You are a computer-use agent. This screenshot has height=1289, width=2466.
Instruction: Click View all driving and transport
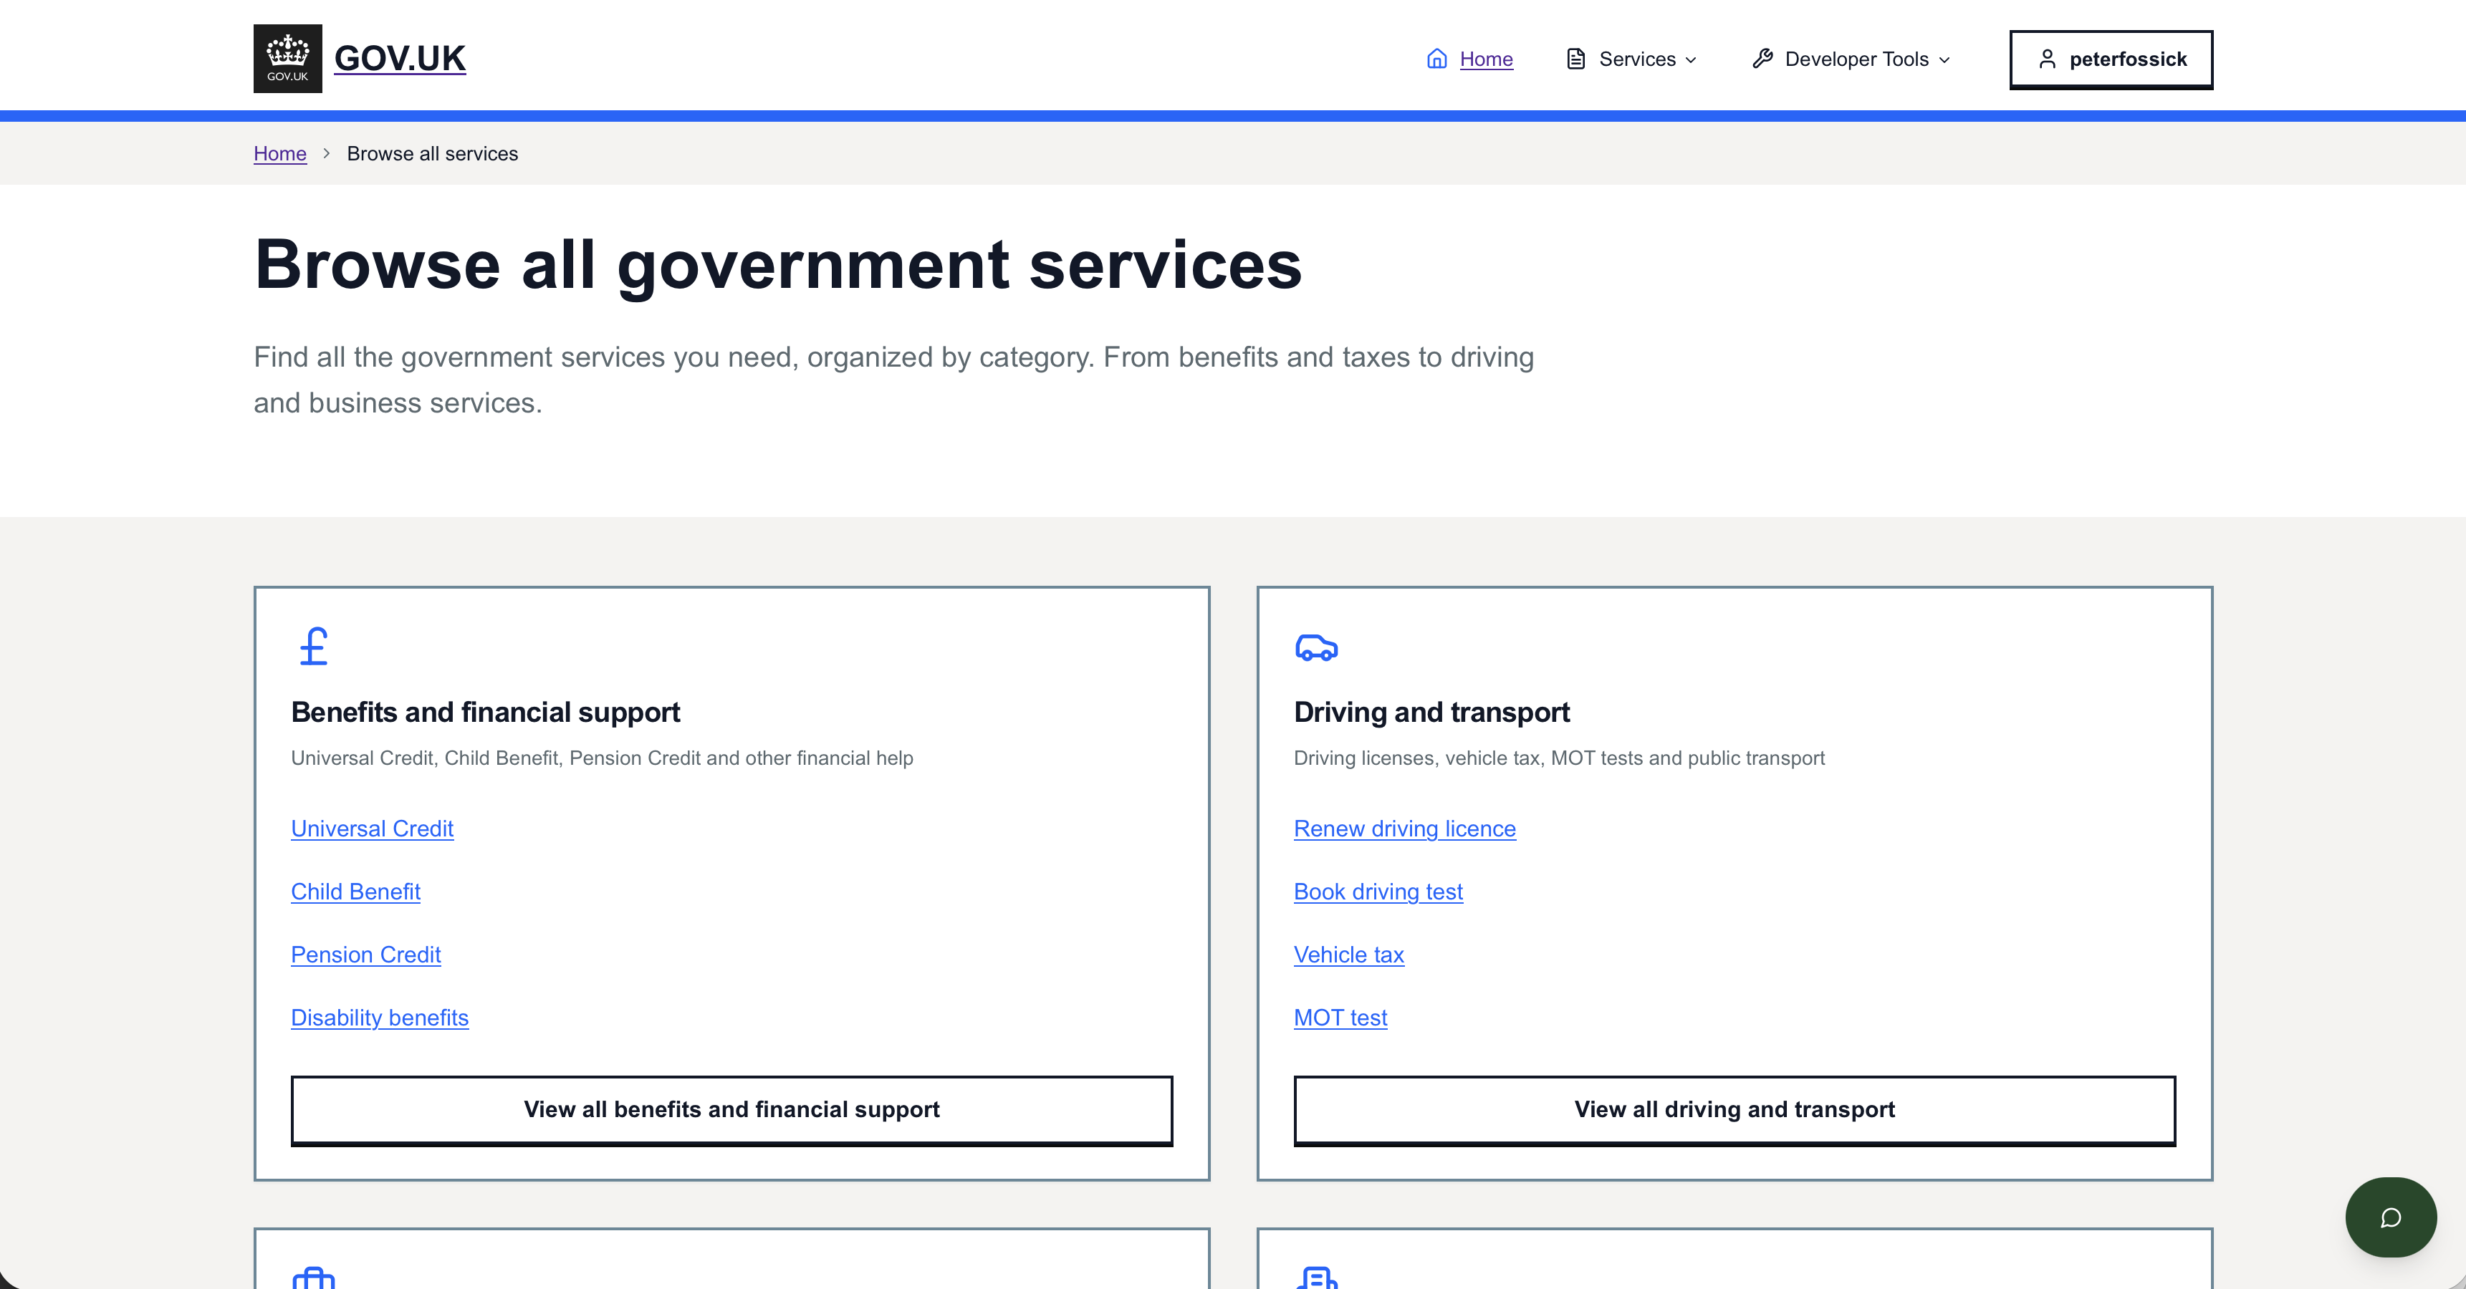tap(1734, 1109)
